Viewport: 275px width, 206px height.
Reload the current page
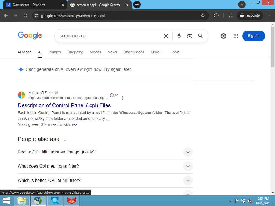point(25,16)
